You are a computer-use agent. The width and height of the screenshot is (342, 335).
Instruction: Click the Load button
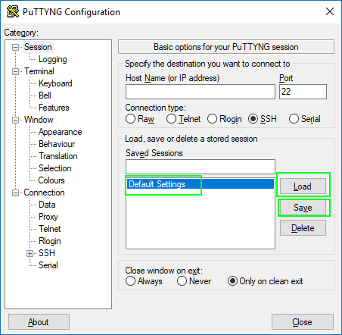click(303, 186)
